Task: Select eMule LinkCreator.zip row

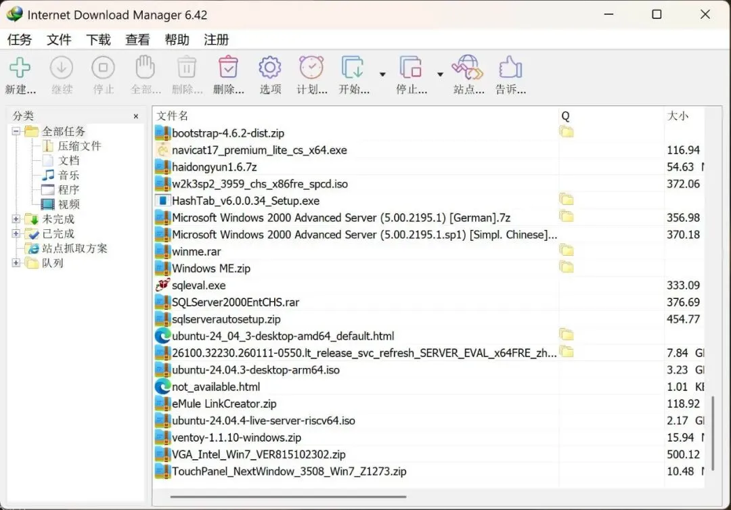Action: 429,403
